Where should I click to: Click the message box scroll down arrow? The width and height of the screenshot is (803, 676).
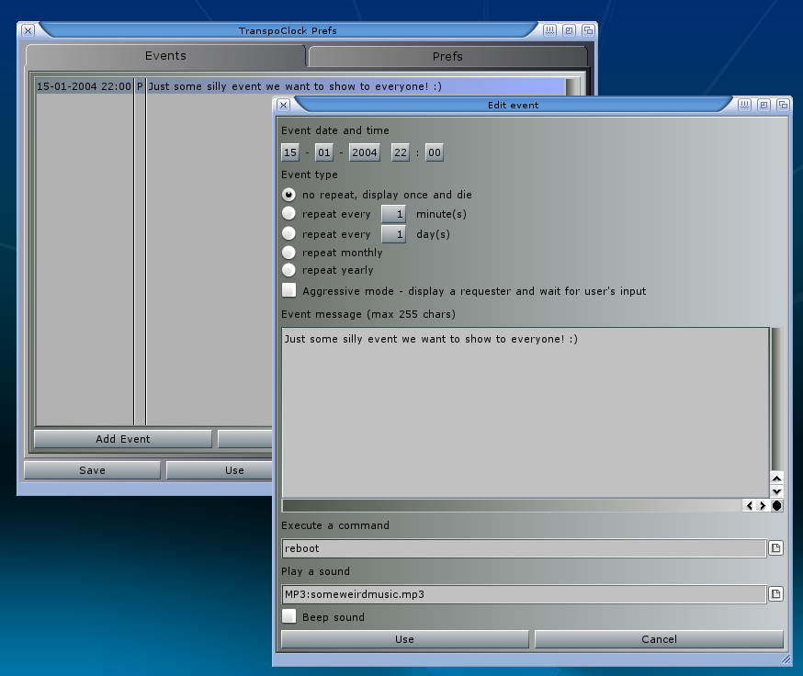tap(776, 491)
